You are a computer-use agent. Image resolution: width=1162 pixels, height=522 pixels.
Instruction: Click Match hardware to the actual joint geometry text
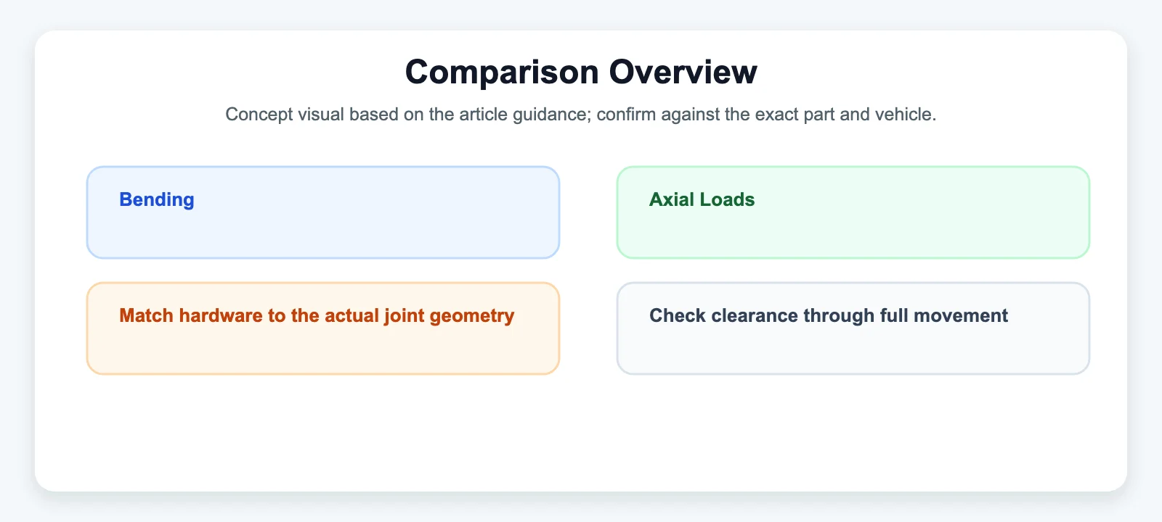[317, 316]
